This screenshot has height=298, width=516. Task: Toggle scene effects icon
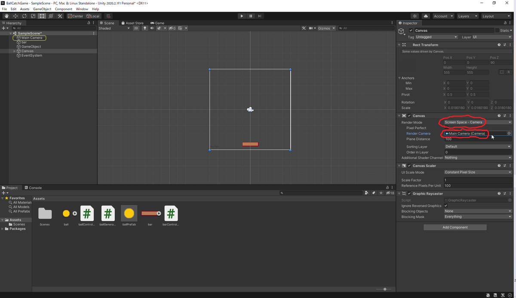click(x=159, y=28)
